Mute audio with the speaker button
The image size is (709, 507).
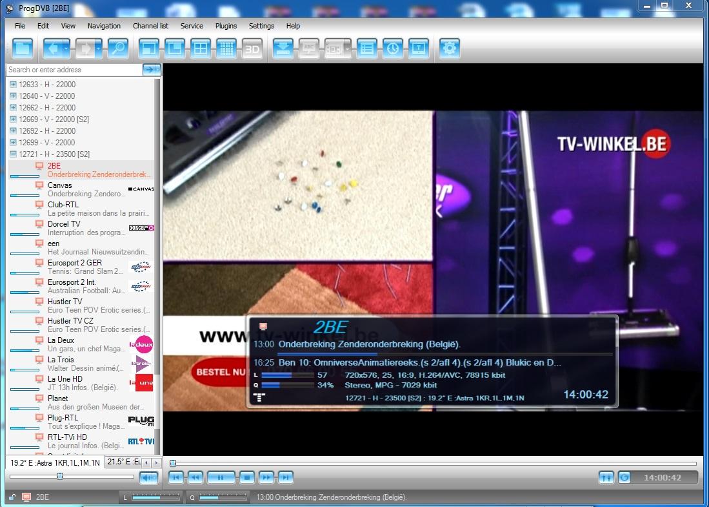pos(149,477)
